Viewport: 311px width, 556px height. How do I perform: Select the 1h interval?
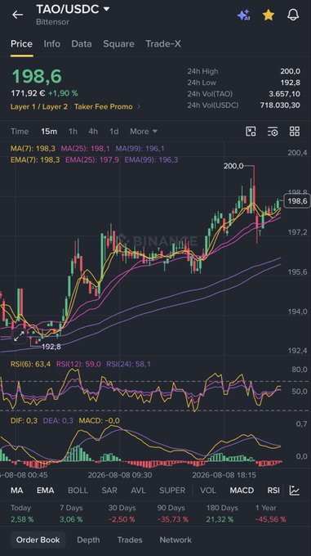[x=73, y=131]
